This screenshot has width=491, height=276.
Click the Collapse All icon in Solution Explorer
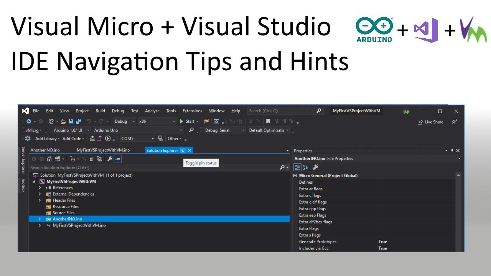click(x=92, y=159)
